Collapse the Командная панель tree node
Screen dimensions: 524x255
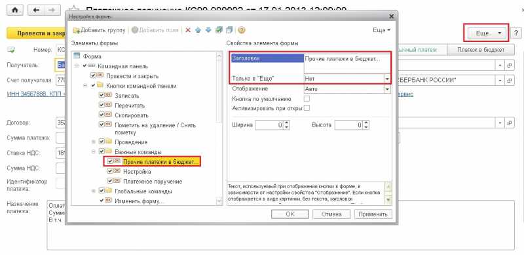[x=77, y=66]
